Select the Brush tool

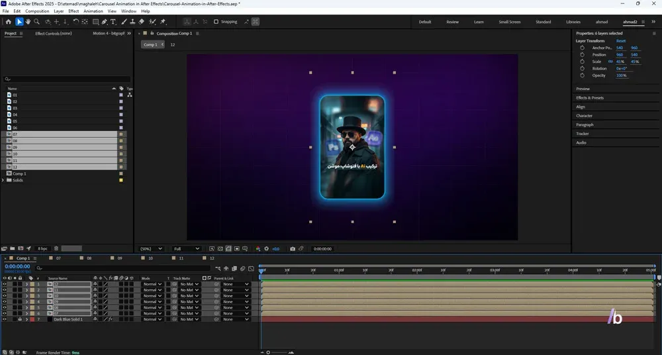(x=124, y=22)
